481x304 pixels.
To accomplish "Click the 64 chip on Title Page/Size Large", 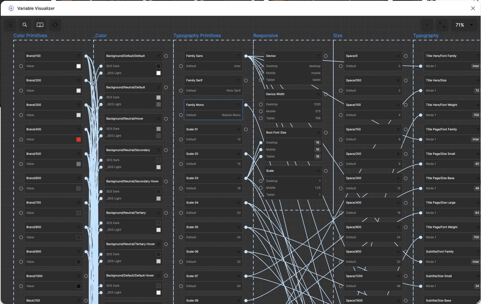I will tap(477, 213).
